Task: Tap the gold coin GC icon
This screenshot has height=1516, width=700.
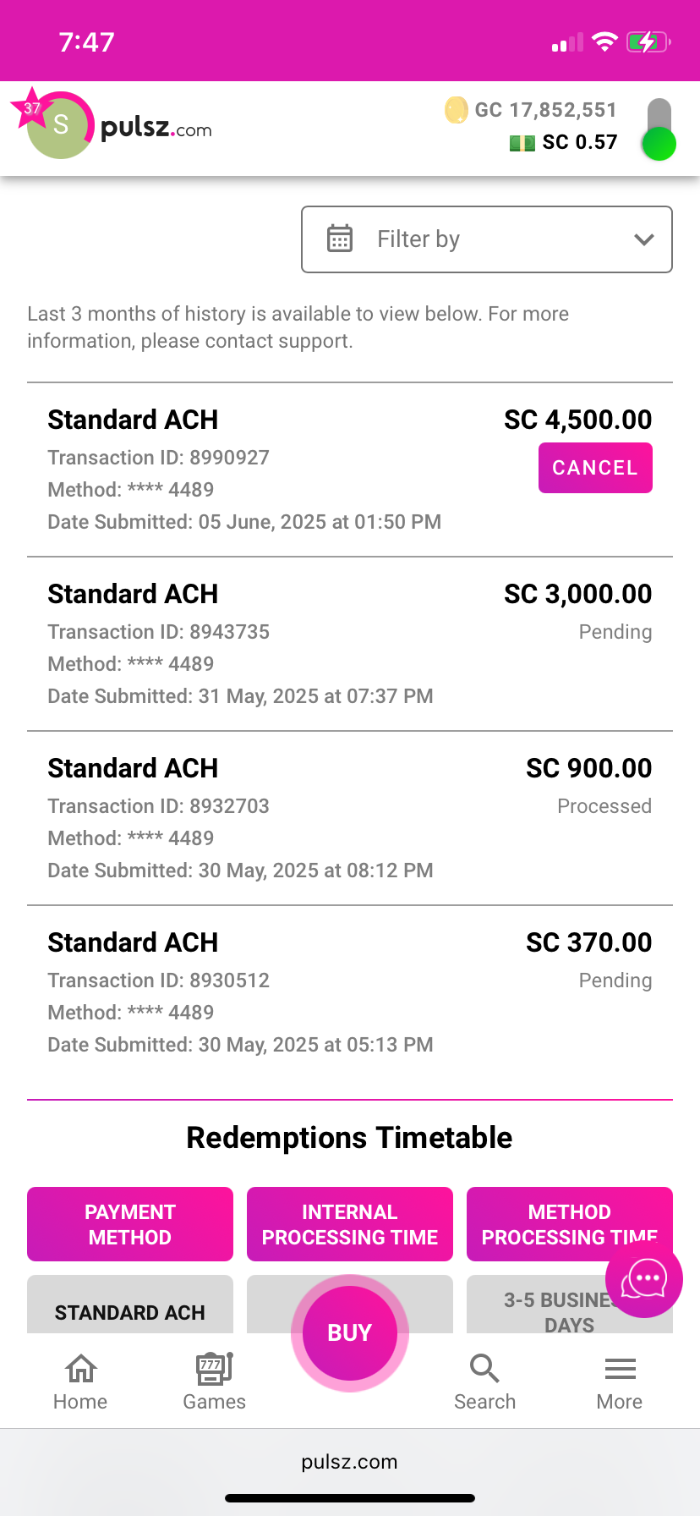Action: click(x=456, y=110)
